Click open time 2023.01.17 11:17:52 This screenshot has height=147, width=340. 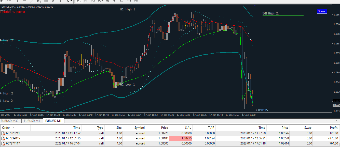coord(67,133)
